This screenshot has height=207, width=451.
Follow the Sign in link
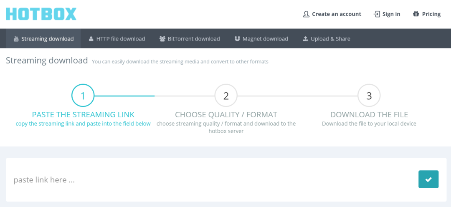(x=387, y=14)
